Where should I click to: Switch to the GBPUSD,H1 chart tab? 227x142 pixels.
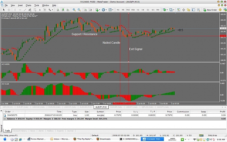[x=8, y=107]
